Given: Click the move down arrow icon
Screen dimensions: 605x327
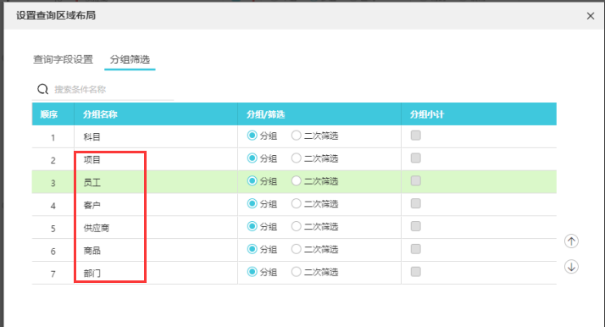Looking at the screenshot, I should [571, 267].
